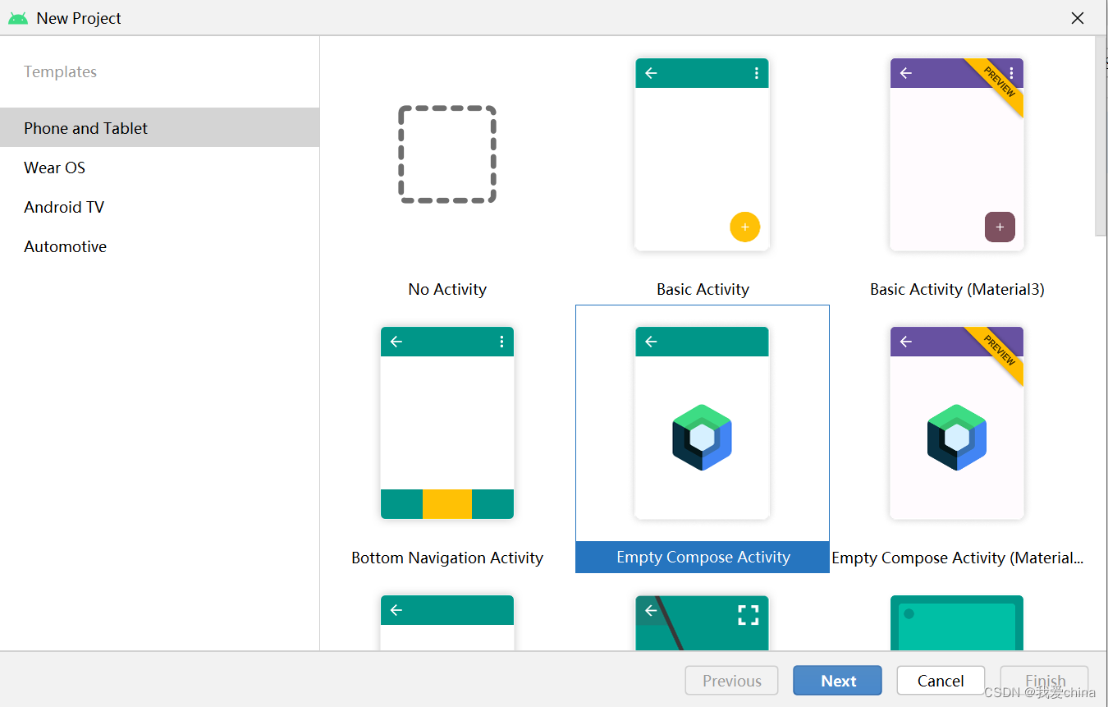Choose the Basic Activity (Material3) thumbnail

point(957,154)
